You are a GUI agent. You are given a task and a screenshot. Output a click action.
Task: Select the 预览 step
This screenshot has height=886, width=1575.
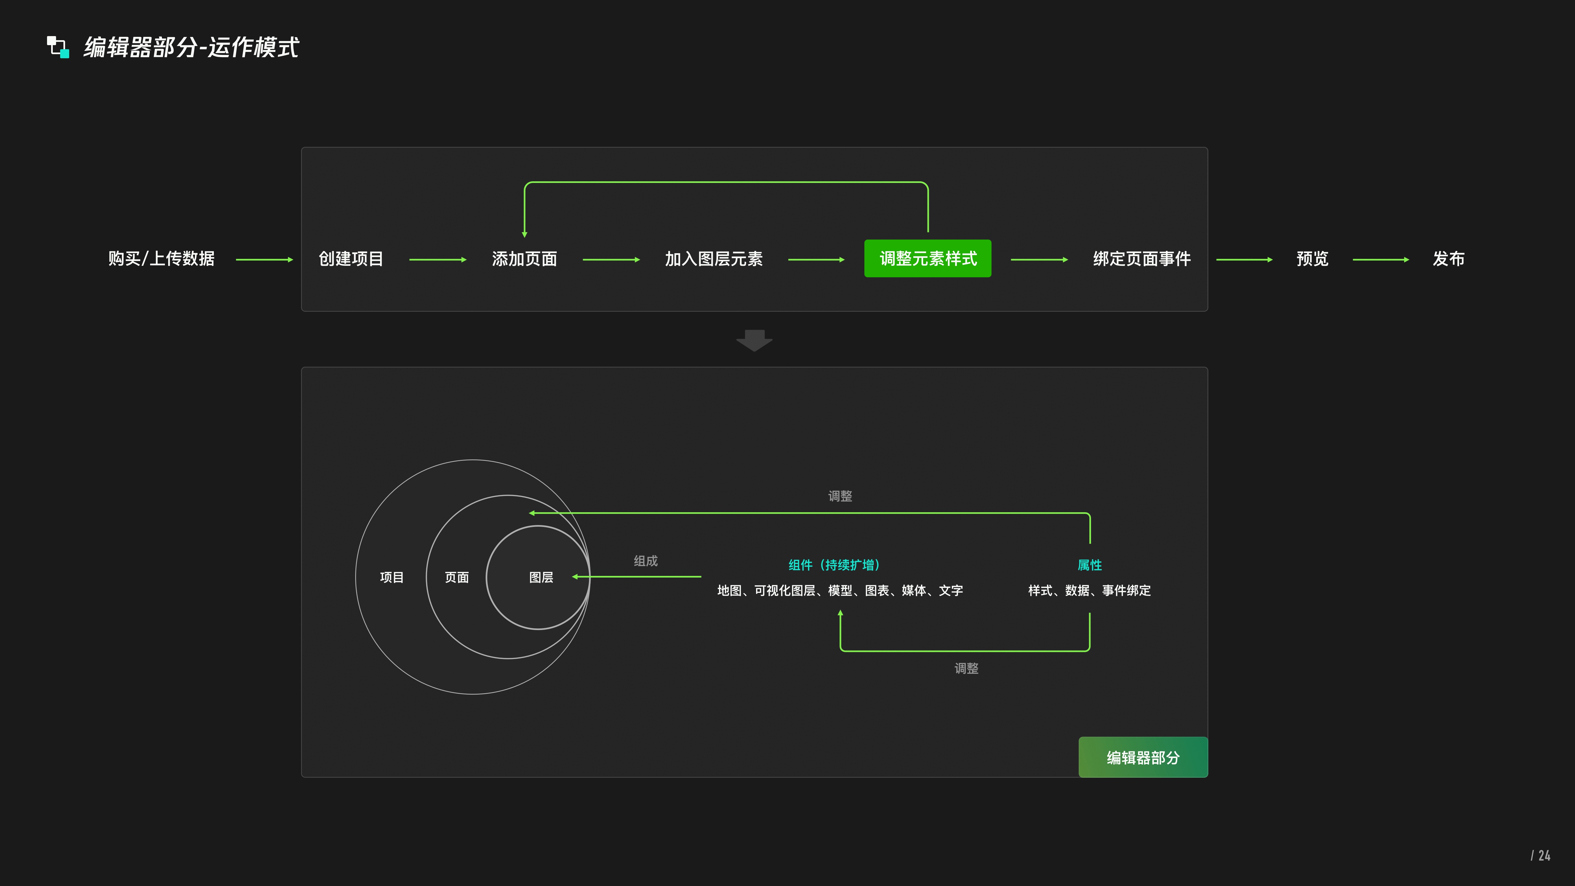(1312, 259)
